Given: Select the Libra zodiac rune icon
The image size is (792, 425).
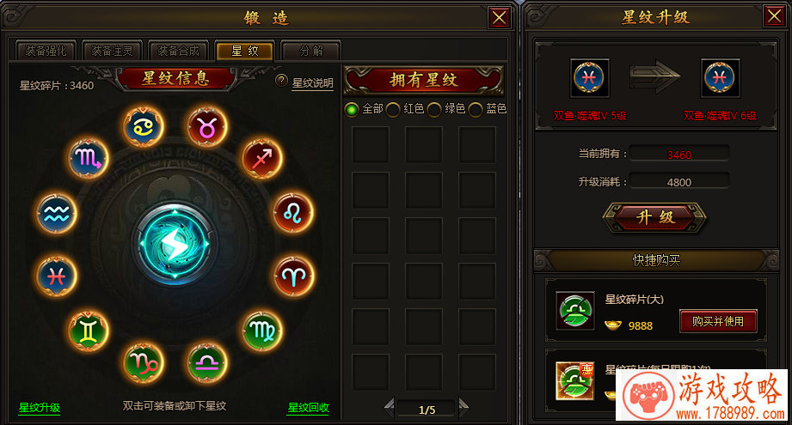Looking at the screenshot, I should (206, 362).
